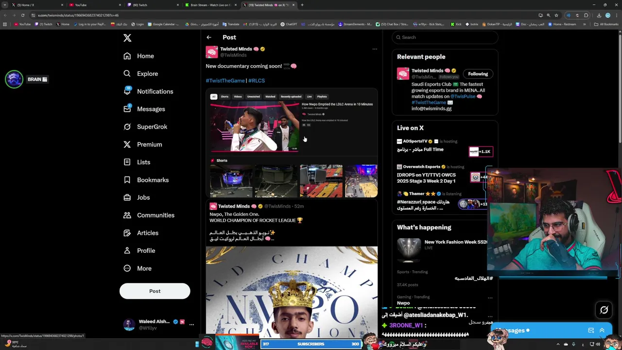The height and width of the screenshot is (350, 622).
Task: Open Lists from the sidebar
Action: (137, 162)
